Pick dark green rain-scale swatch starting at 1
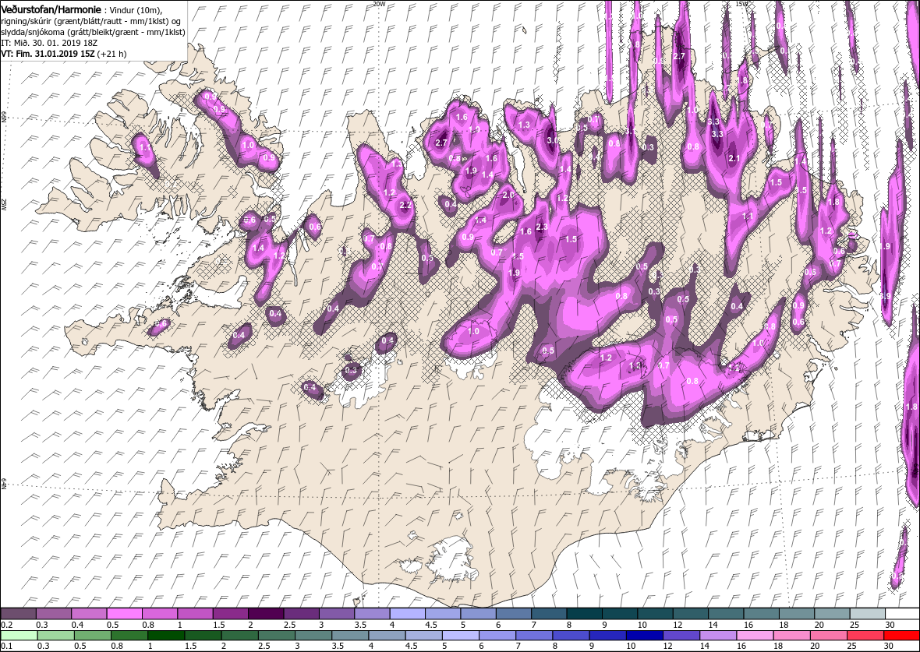Viewport: 920px width, 652px height. pyautogui.click(x=166, y=636)
